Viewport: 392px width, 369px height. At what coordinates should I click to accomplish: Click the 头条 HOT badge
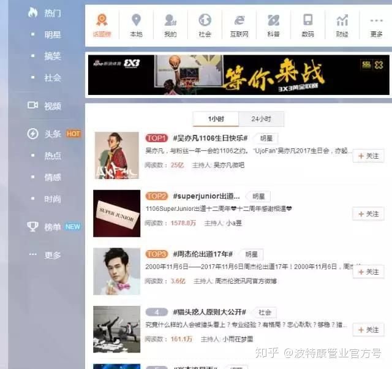[73, 134]
